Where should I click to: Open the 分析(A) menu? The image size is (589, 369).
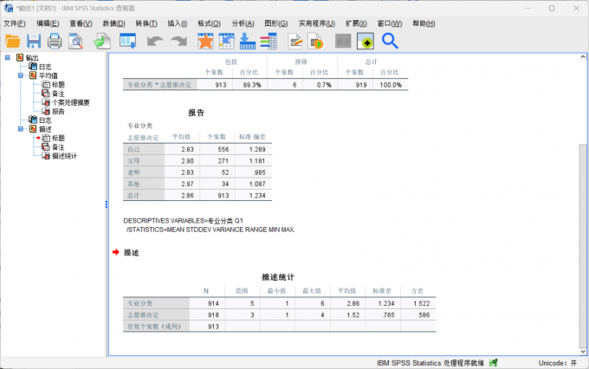click(x=243, y=23)
